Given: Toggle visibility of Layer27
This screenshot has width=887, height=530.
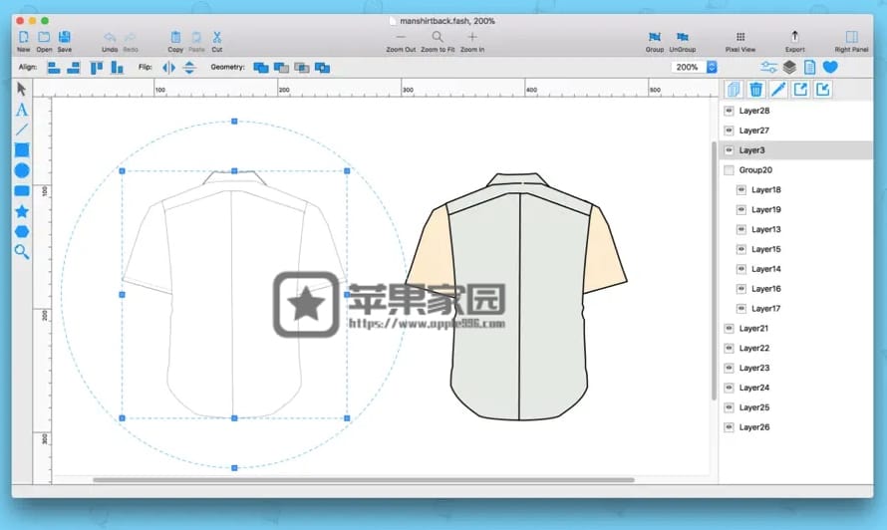Looking at the screenshot, I should tap(729, 131).
